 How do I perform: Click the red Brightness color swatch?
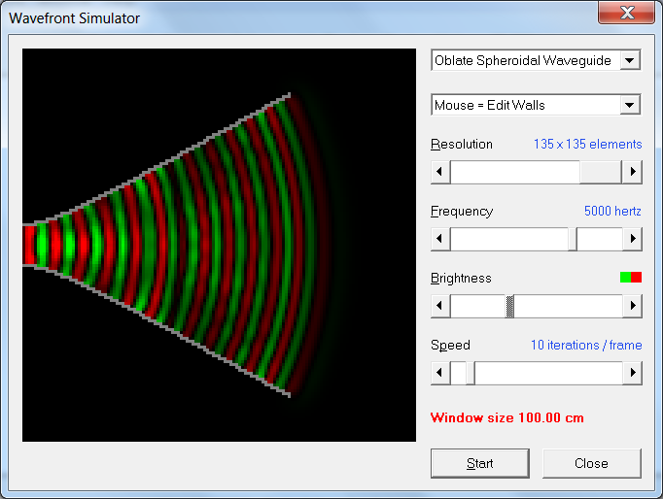click(637, 277)
